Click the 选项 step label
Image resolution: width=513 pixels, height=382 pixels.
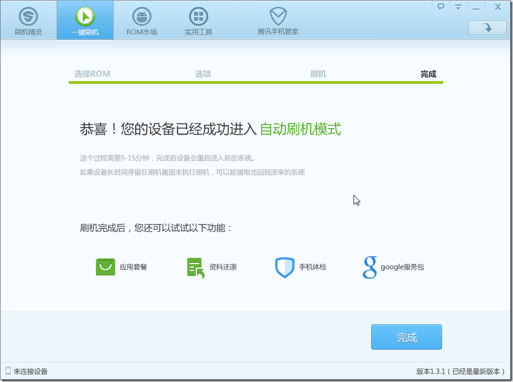click(203, 74)
